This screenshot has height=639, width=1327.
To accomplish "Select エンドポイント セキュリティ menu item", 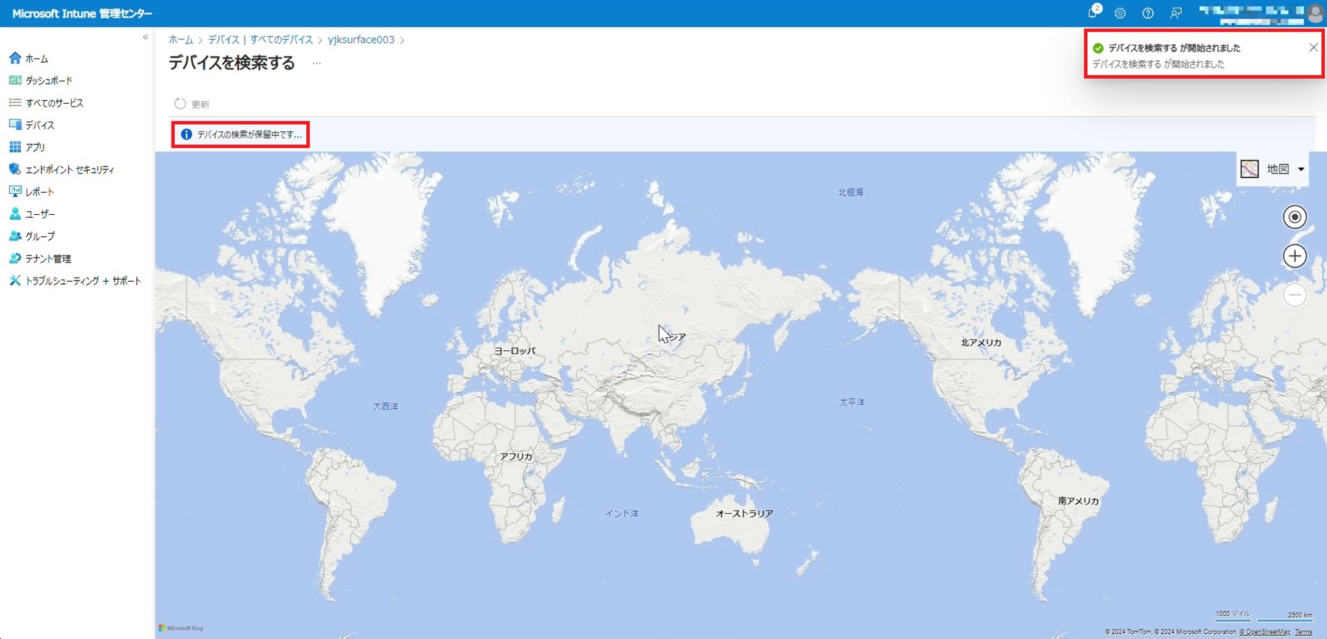I will 70,169.
